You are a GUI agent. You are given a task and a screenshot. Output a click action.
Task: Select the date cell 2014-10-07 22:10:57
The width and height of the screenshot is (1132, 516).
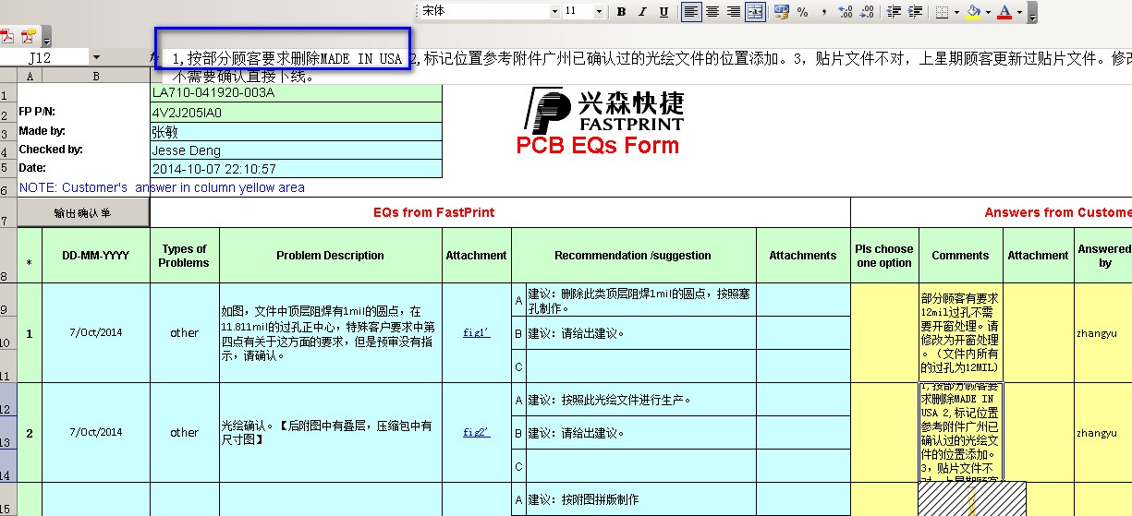[296, 169]
